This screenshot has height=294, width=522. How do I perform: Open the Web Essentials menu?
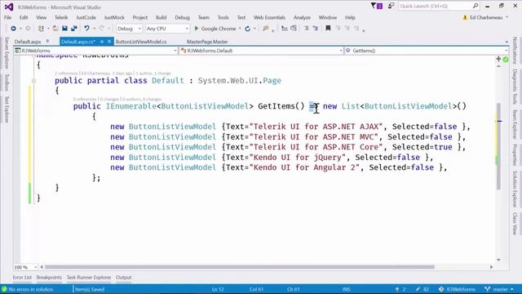pyautogui.click(x=269, y=17)
